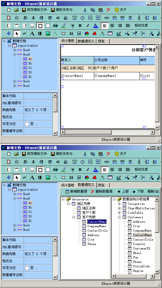Select the 'abl' text field tool in upper window
Image resolution: width=162 pixels, height=288 pixels.
24,33
